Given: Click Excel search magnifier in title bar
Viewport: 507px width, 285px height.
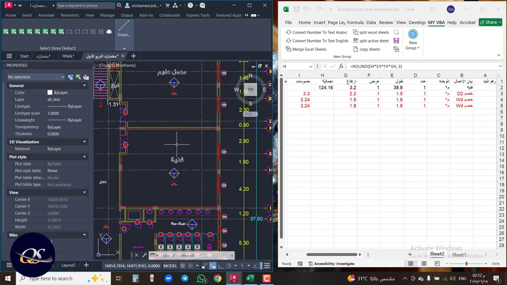Looking at the screenshot, I should click(x=432, y=9).
